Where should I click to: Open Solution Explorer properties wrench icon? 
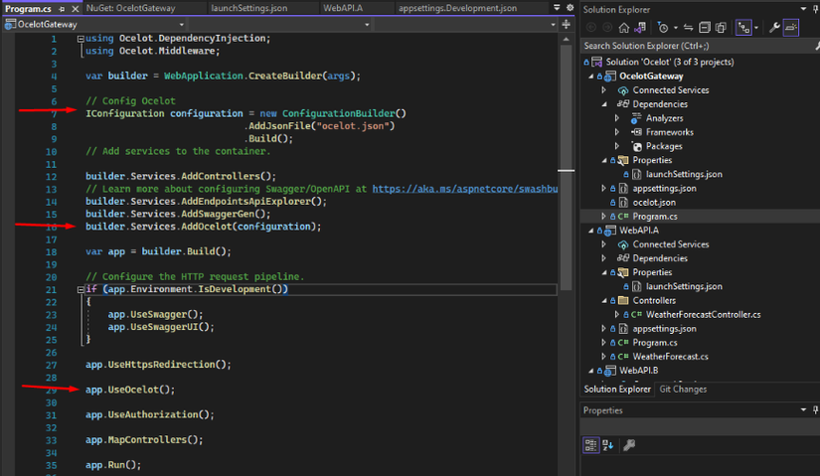coord(774,28)
